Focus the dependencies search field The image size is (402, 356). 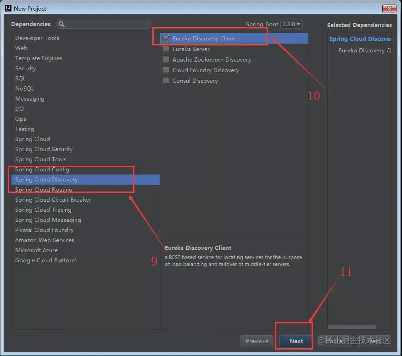(104, 24)
